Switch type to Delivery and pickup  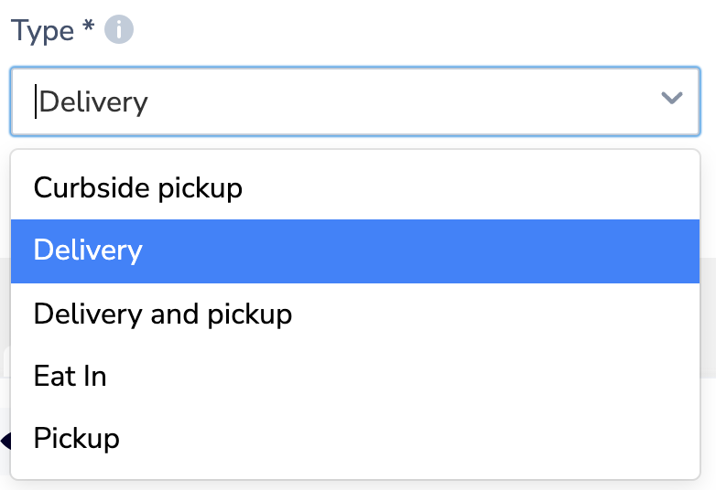pos(355,314)
